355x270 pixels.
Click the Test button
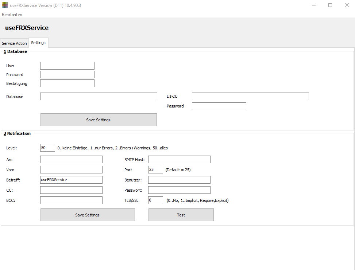pyautogui.click(x=181, y=215)
